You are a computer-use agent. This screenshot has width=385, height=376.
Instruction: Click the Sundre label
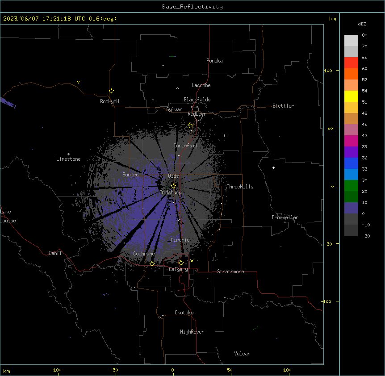130,175
